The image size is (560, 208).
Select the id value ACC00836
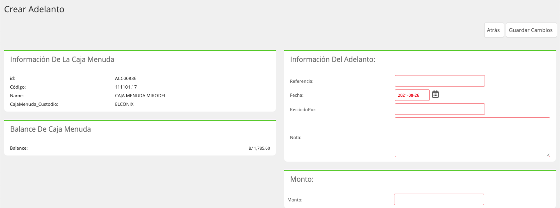[x=125, y=78]
